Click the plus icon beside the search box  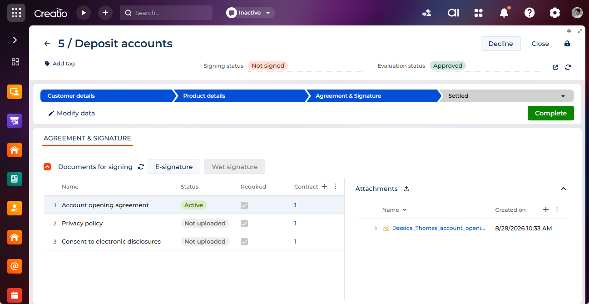105,13
